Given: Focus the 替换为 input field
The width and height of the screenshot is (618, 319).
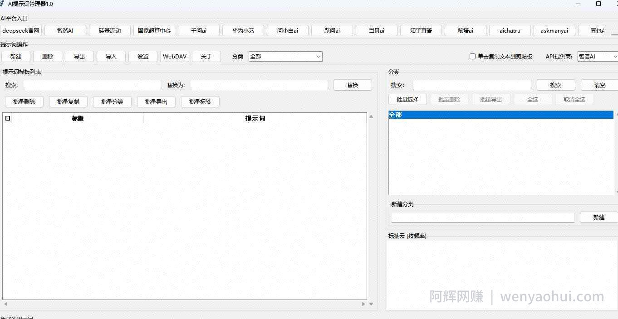Looking at the screenshot, I should point(259,85).
